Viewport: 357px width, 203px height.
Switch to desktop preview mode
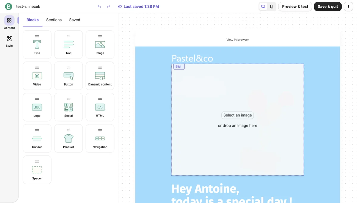(263, 7)
